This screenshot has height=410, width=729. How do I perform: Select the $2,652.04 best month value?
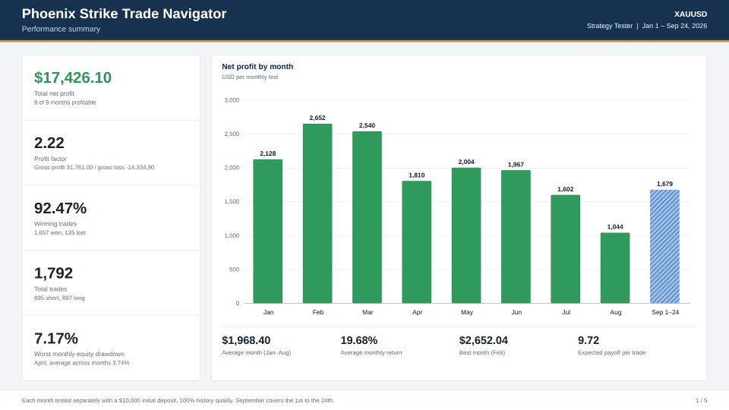point(484,340)
